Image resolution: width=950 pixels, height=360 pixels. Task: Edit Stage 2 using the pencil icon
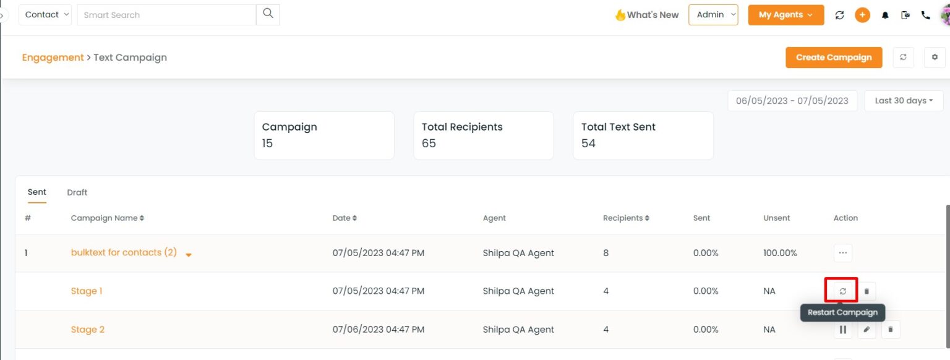(x=867, y=330)
